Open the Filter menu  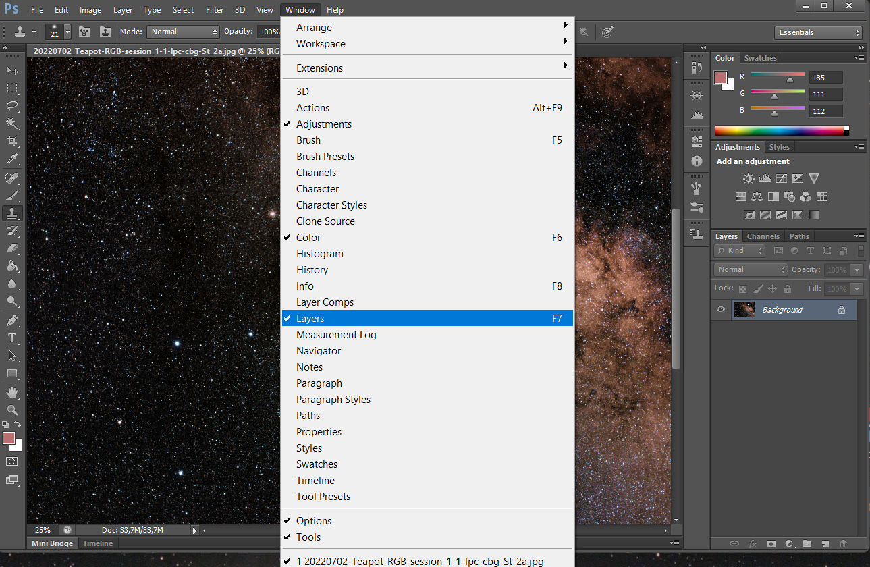[215, 10]
